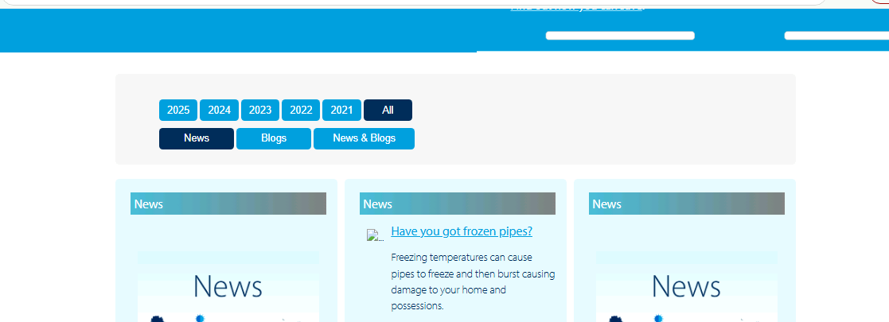Select the All years filter

coord(388,110)
